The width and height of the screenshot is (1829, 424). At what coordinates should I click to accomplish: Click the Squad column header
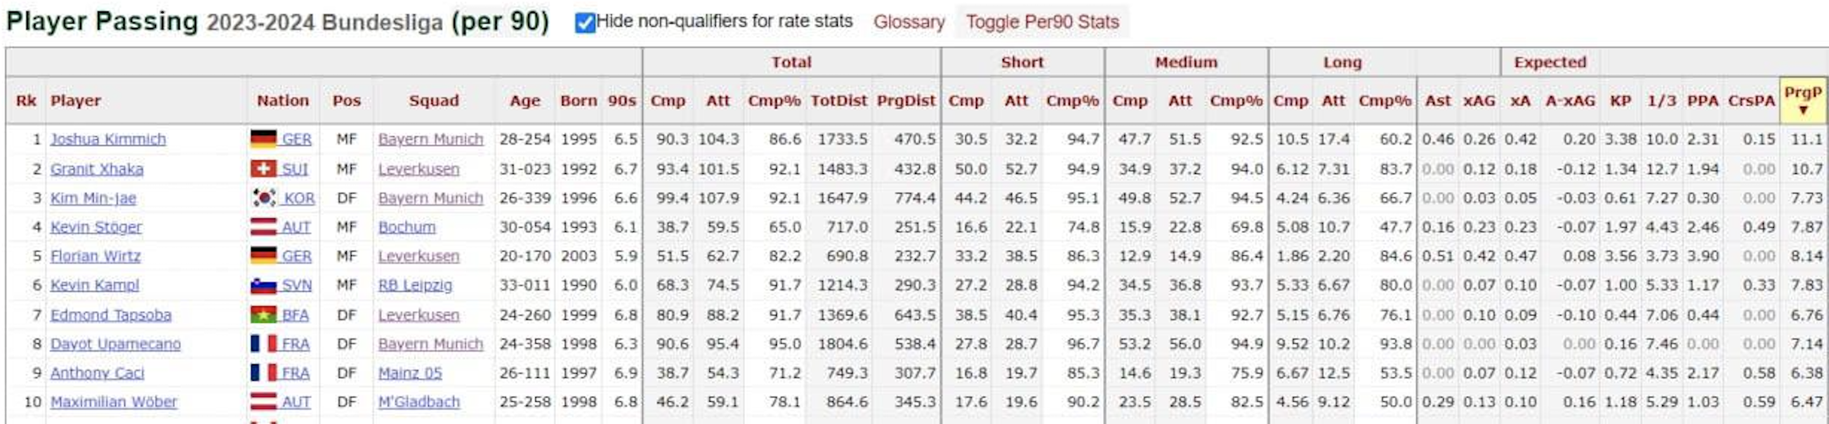point(433,101)
